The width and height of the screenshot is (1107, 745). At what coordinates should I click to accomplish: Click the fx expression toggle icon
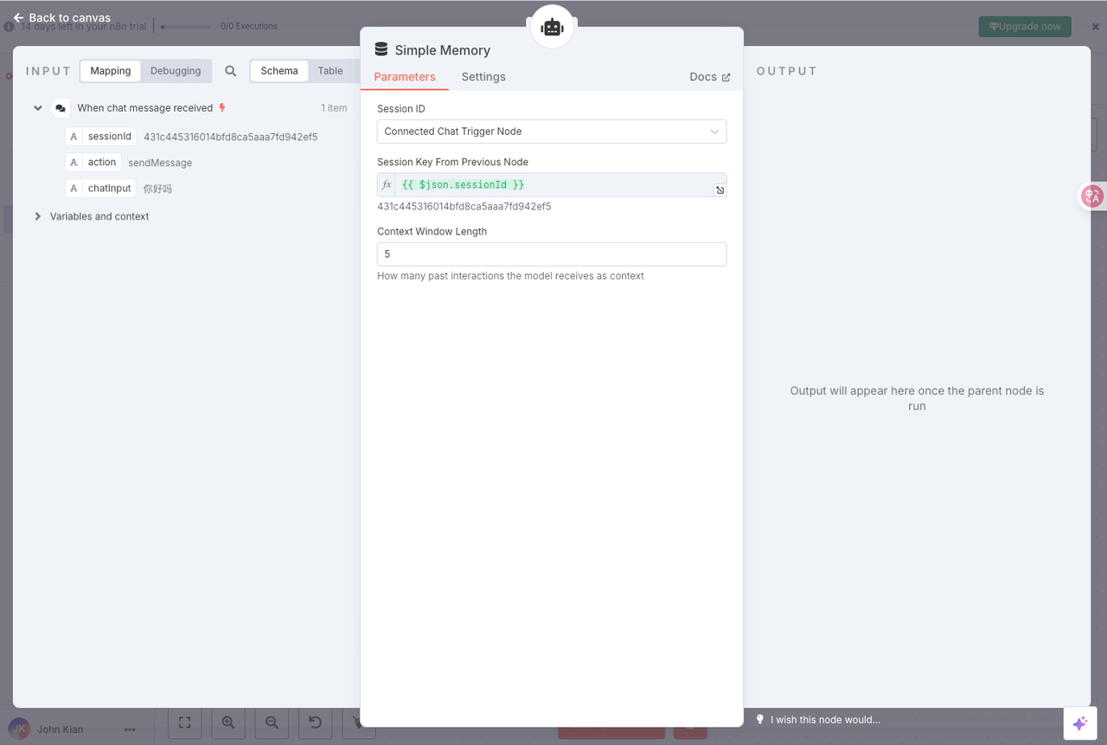pos(387,185)
